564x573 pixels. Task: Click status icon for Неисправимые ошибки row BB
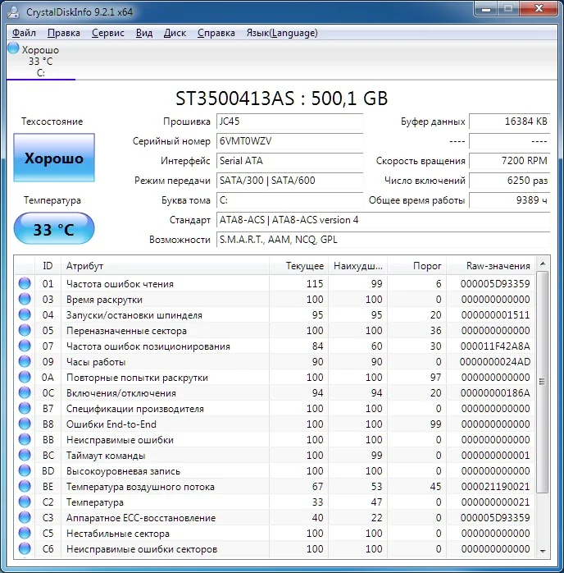[x=25, y=439]
